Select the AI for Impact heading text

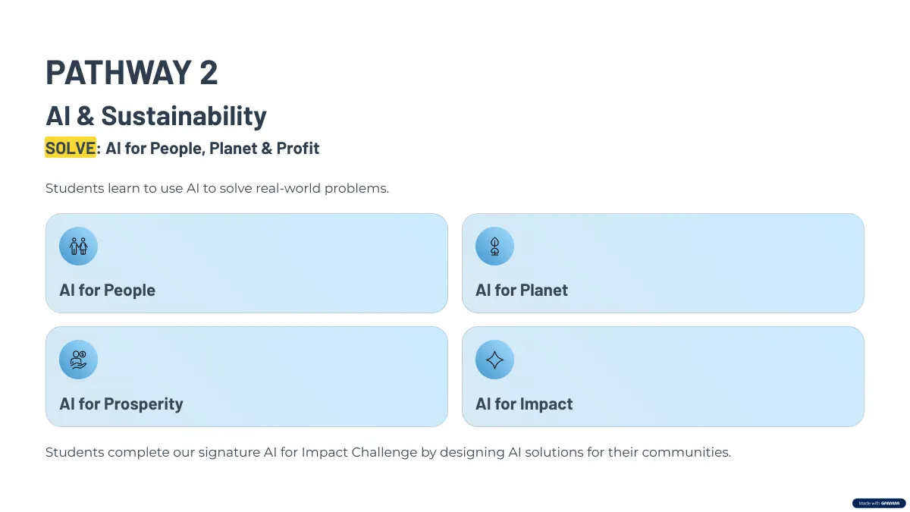(x=524, y=404)
